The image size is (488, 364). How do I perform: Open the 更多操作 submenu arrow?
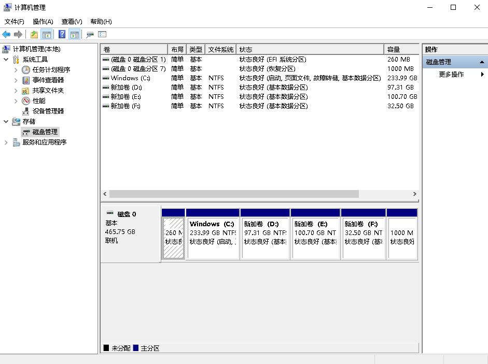coord(481,74)
